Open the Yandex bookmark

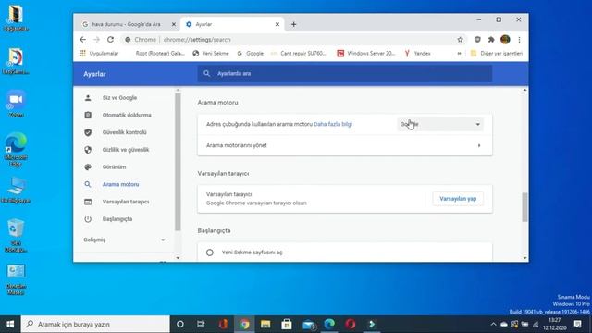pos(417,54)
